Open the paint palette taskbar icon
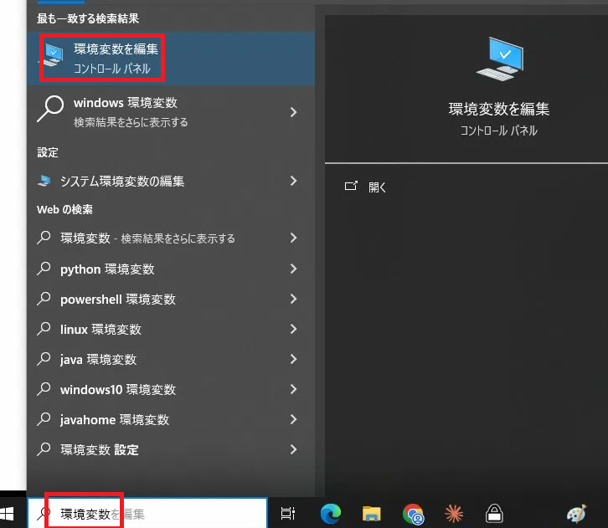608x528 pixels. (576, 514)
